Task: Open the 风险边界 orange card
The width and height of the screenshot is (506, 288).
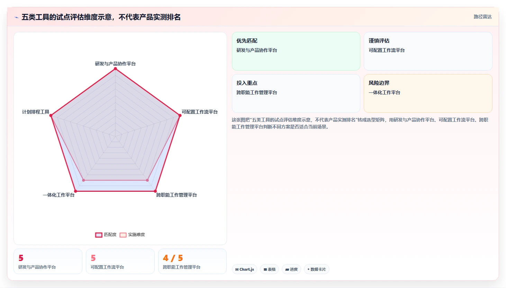Action: coord(428,93)
